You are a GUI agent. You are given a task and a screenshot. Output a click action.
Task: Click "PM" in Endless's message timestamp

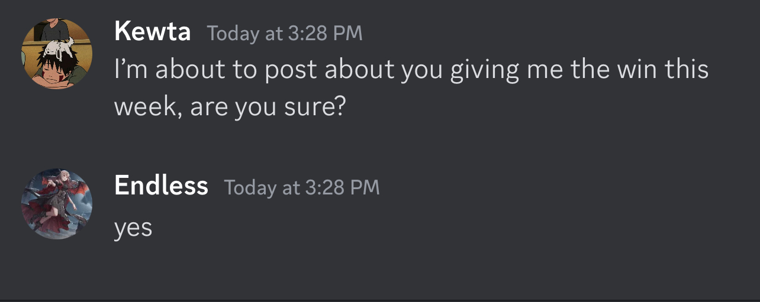coord(365,187)
